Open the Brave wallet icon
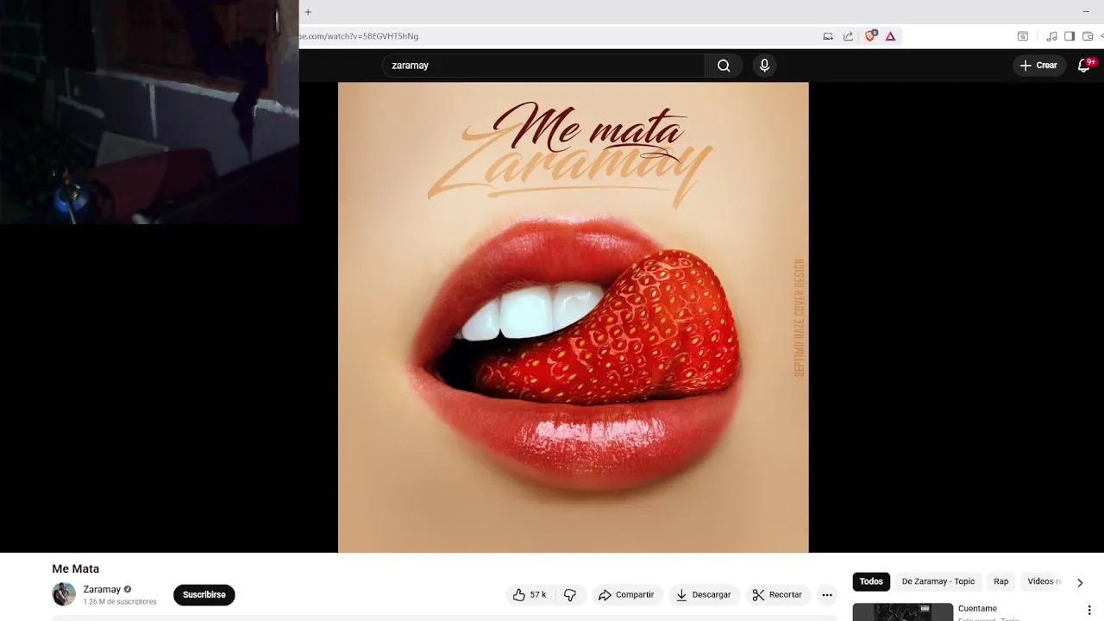The image size is (1104, 621). pyautogui.click(x=1088, y=36)
